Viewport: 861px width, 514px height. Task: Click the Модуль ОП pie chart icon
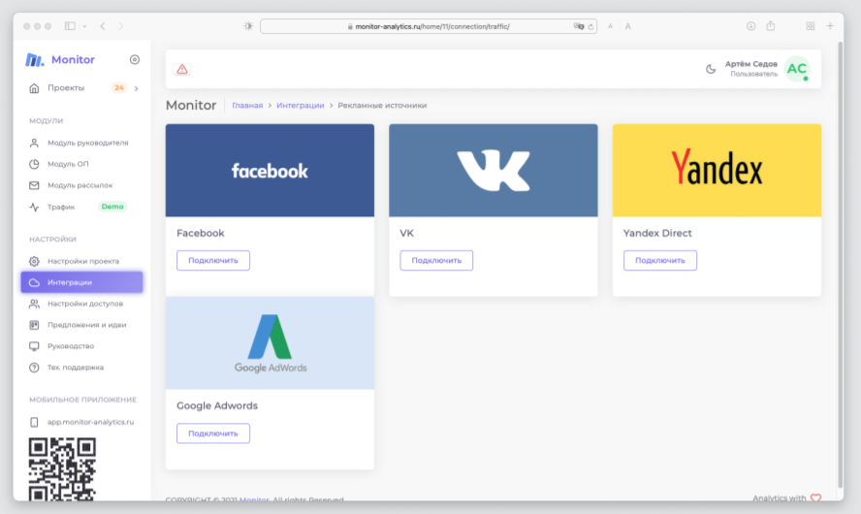tap(34, 164)
